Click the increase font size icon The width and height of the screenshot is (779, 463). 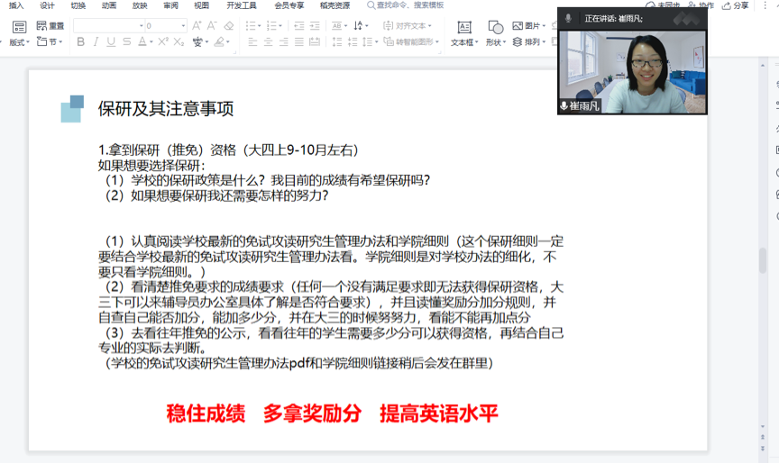(x=197, y=26)
